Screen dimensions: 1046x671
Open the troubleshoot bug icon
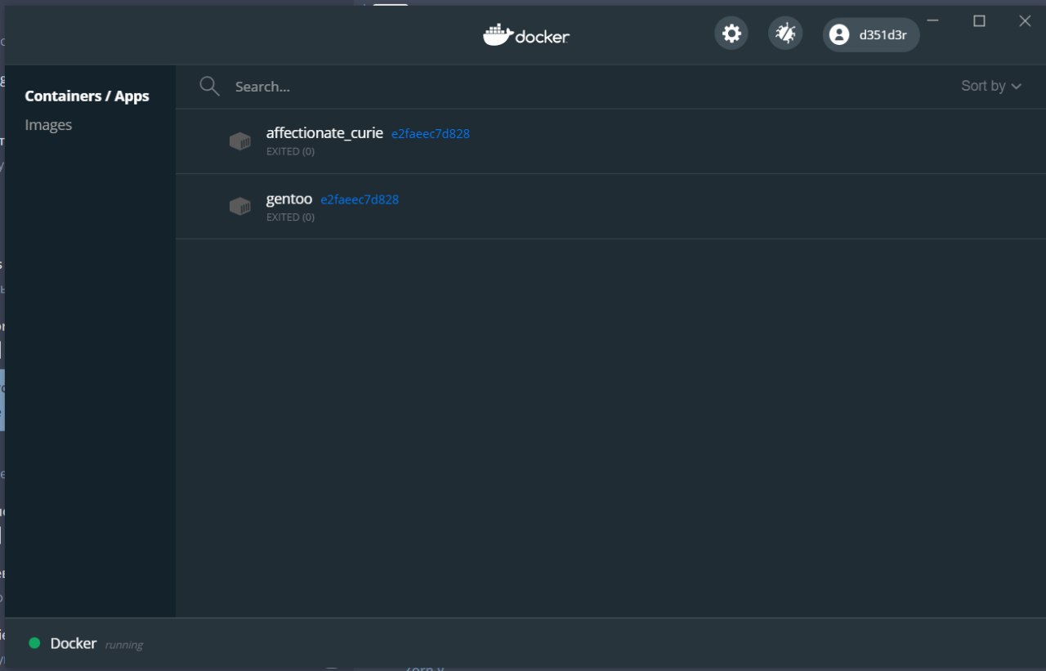tap(785, 34)
